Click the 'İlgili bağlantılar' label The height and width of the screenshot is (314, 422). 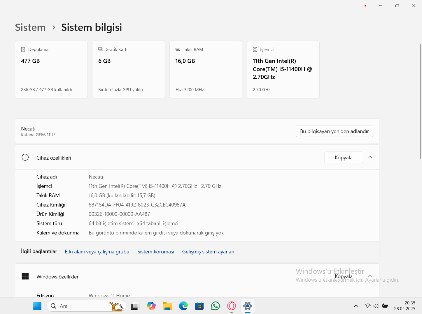[39, 251]
